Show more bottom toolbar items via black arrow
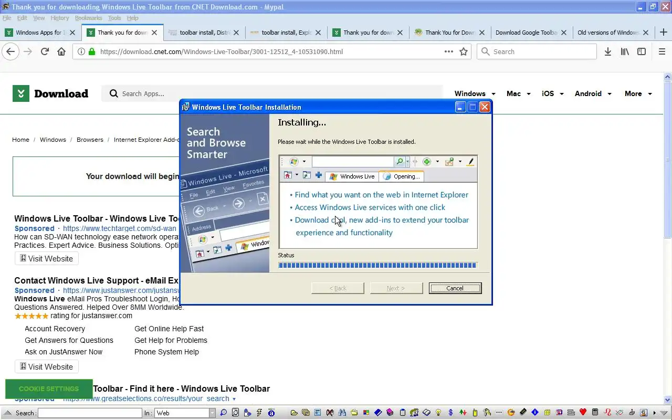672x420 pixels. (x=655, y=413)
